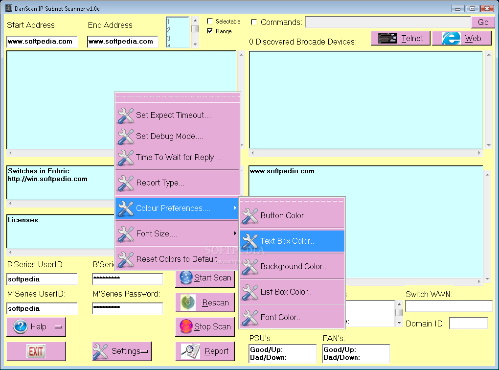This screenshot has width=499, height=370.
Task: Click the Commands text field
Action: [387, 23]
